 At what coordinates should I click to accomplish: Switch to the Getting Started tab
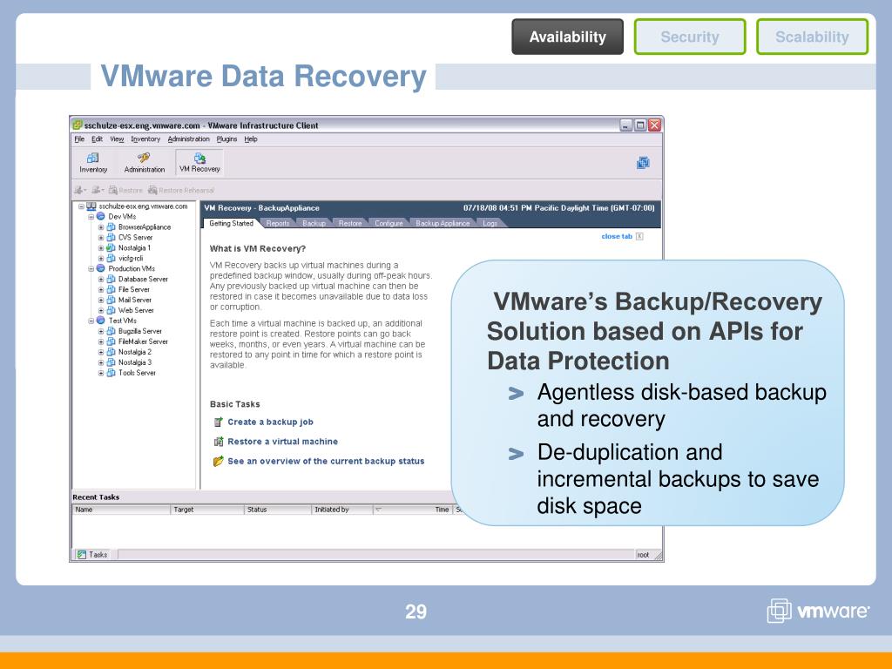pyautogui.click(x=231, y=223)
